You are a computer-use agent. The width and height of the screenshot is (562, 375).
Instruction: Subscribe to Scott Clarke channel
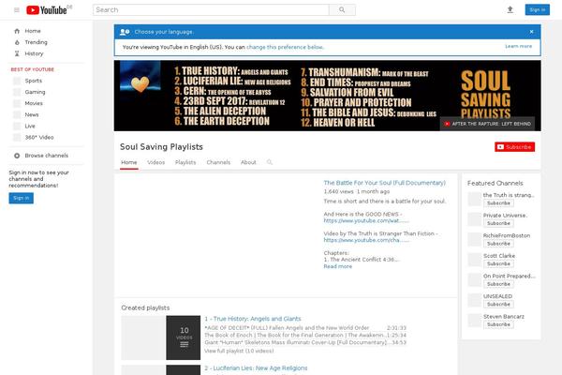(498, 263)
